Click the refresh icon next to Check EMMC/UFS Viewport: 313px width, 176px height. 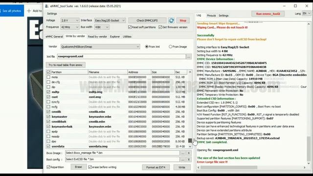tap(171, 21)
